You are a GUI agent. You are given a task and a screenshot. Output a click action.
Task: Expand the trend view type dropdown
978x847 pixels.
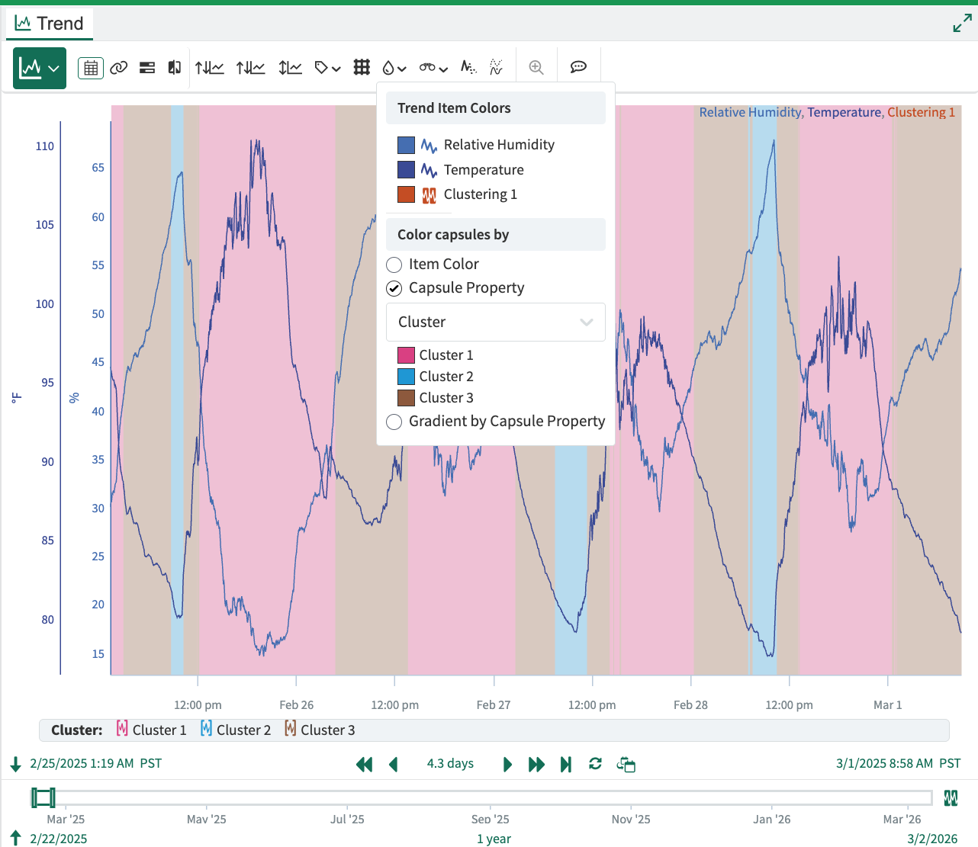click(40, 68)
